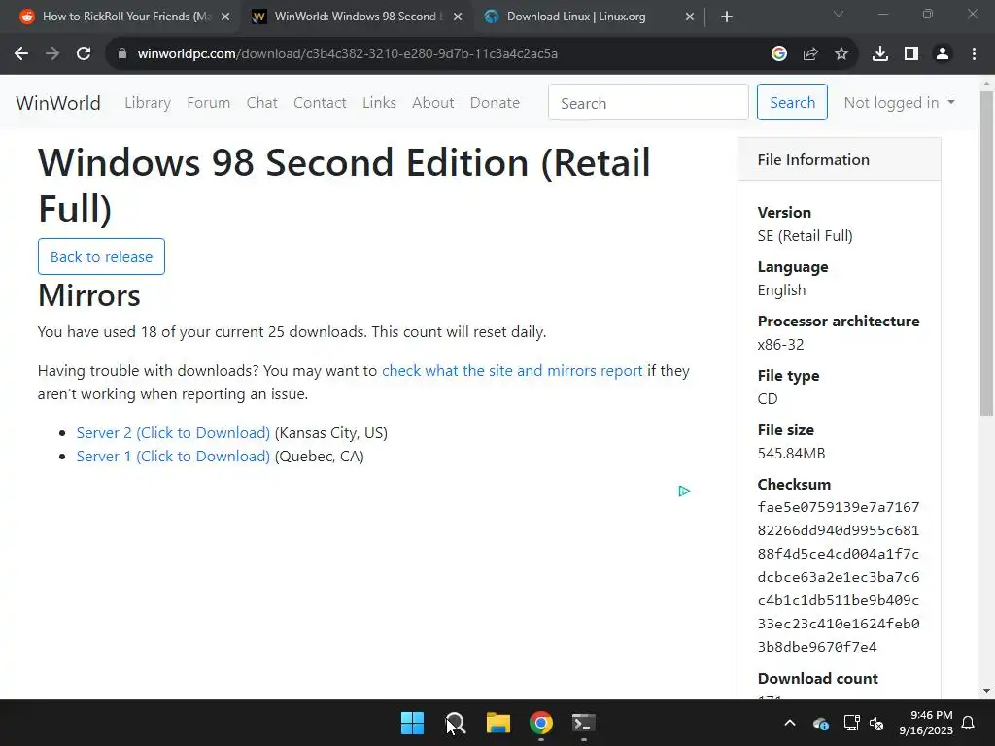
Task: Close the RickRoll Reddit tab
Action: pyautogui.click(x=225, y=17)
